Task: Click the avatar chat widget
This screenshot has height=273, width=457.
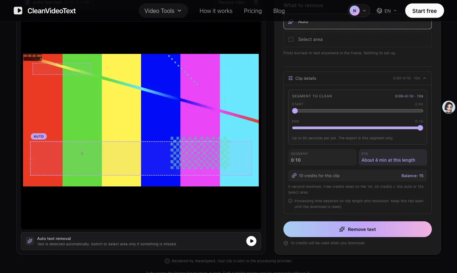Action: tap(448, 107)
